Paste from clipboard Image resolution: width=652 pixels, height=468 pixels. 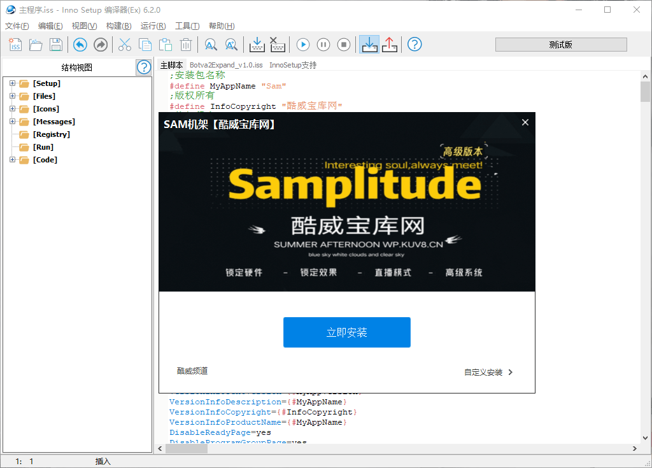click(x=166, y=45)
